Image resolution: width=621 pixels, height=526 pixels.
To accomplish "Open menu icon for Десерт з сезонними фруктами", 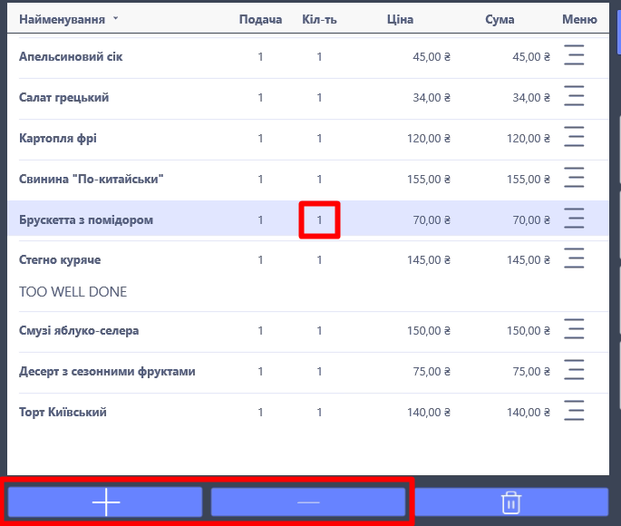I will [574, 372].
